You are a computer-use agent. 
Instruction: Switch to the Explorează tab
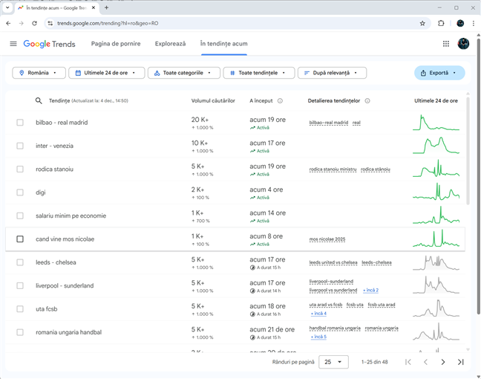[170, 44]
